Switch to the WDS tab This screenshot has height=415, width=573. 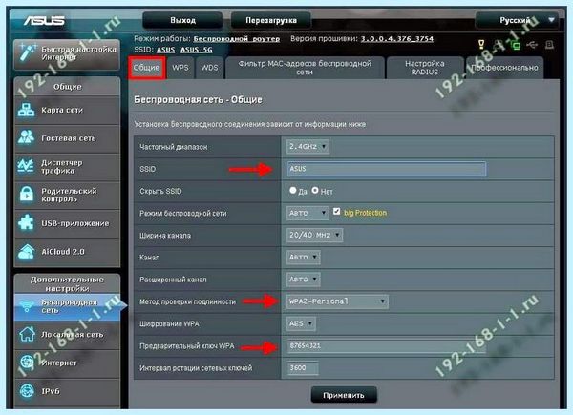click(x=209, y=68)
